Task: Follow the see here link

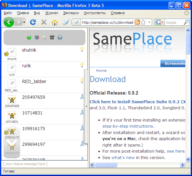Action: pos(176,151)
